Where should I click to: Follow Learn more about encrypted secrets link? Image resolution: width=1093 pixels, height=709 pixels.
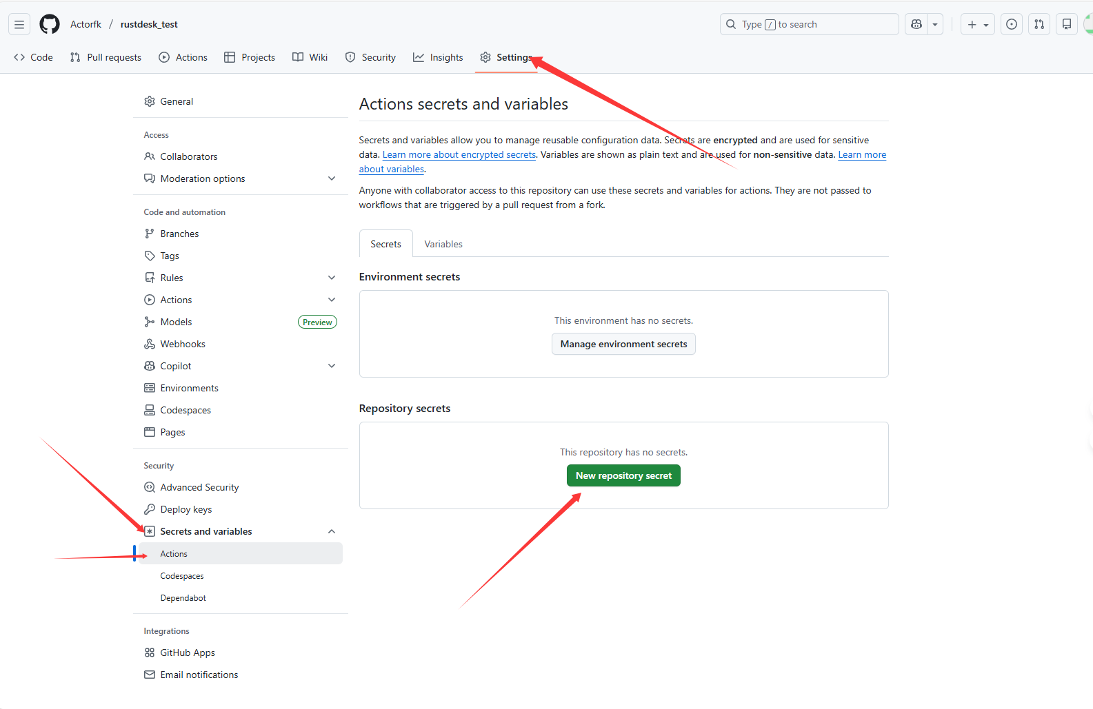tap(459, 154)
